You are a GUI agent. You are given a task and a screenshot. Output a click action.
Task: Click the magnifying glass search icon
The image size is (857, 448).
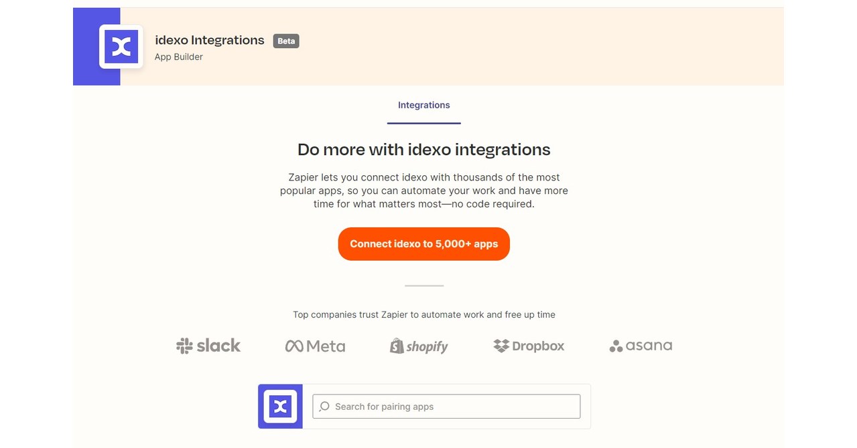[324, 406]
